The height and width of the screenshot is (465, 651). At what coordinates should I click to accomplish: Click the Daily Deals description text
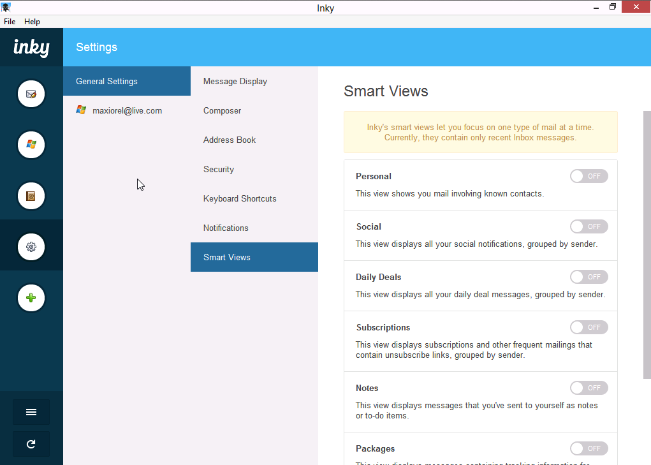tap(480, 295)
